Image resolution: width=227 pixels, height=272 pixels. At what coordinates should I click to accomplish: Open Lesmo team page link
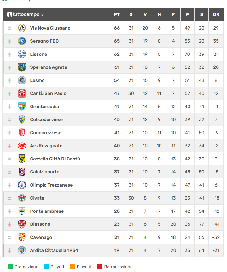37,80
